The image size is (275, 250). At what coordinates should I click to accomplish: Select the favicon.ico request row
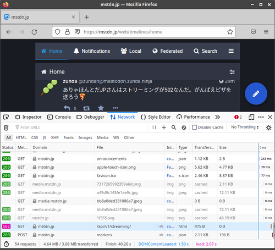(x=137, y=176)
